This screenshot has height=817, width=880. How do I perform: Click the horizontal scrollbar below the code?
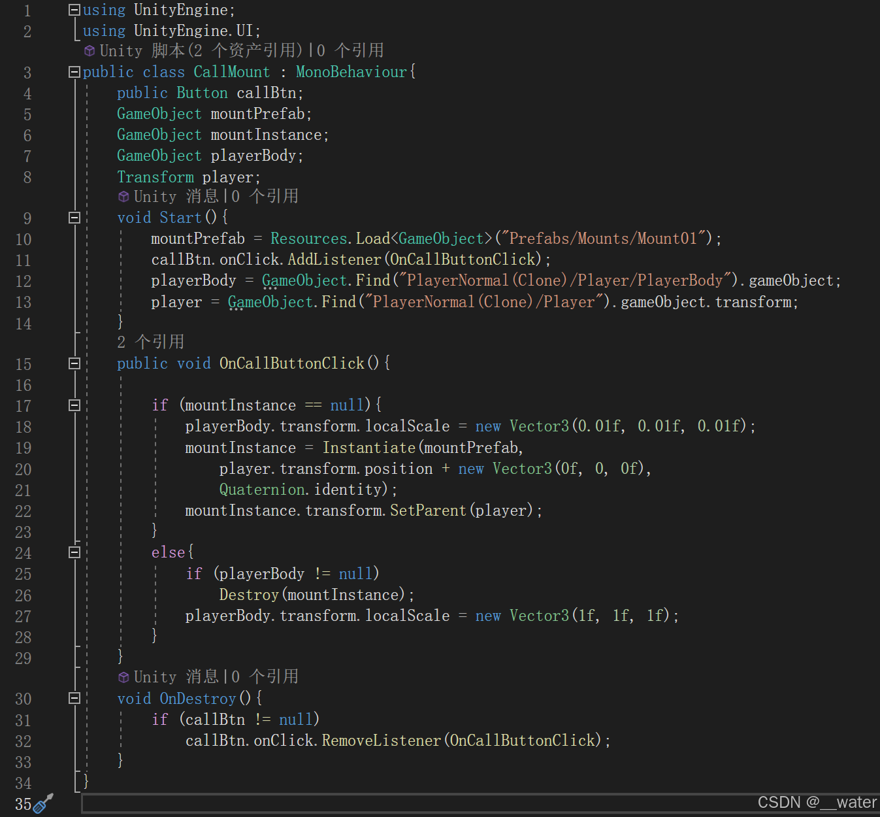[x=480, y=803]
